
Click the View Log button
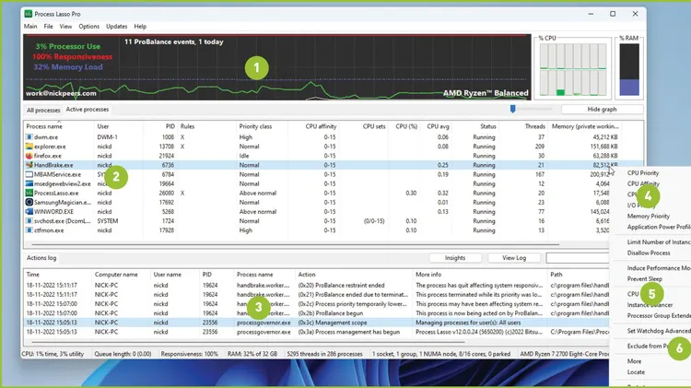click(514, 258)
